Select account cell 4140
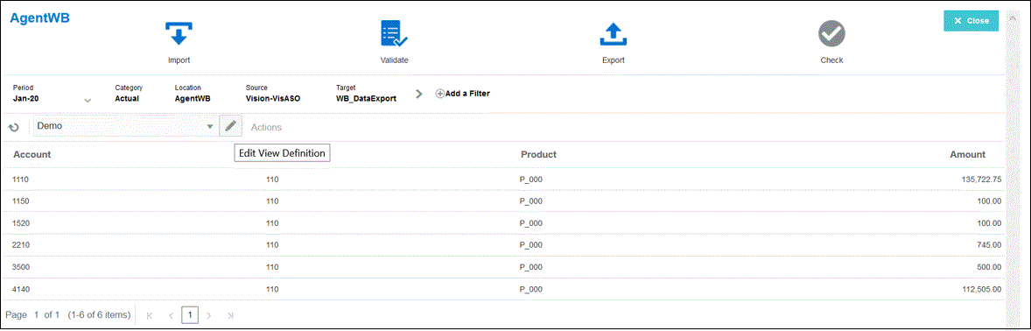Viewport: 1031px width, 331px height. tap(20, 289)
